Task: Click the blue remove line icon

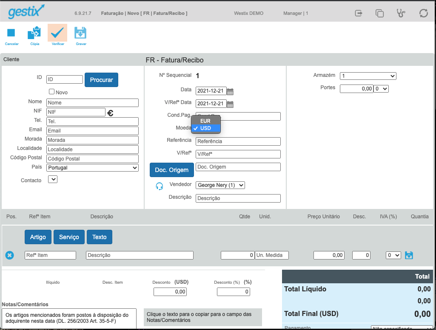Action: point(9,255)
